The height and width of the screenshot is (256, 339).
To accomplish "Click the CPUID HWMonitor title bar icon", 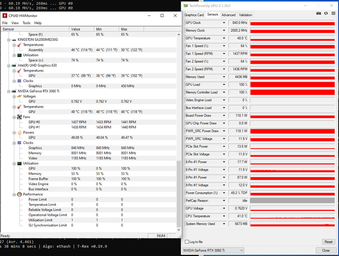I will pos(5,15).
